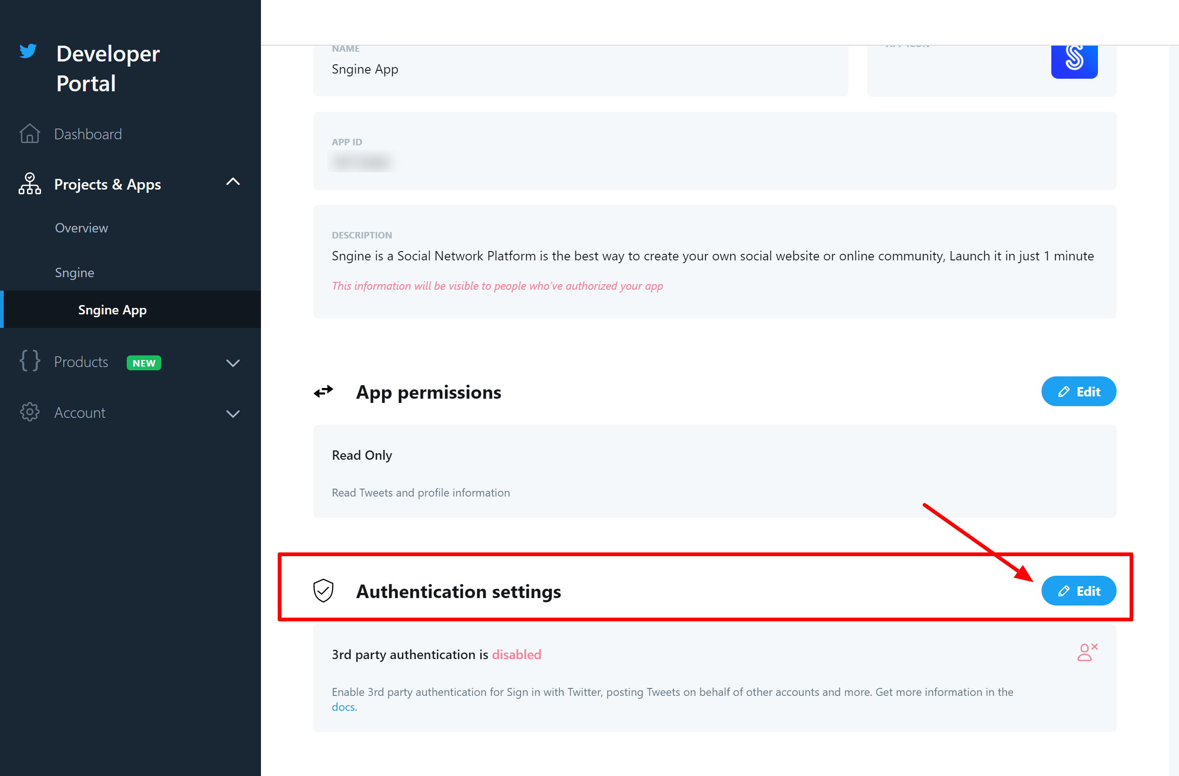The width and height of the screenshot is (1179, 776).
Task: Open the Sngine project item
Action: point(74,272)
